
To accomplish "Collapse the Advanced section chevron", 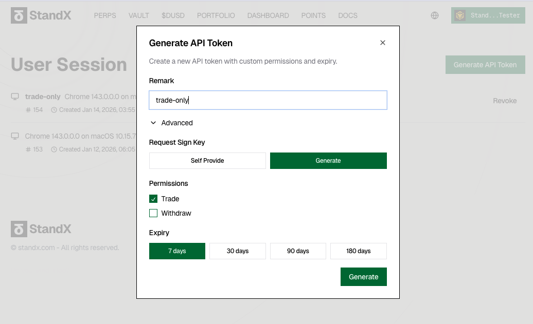I will pos(153,123).
